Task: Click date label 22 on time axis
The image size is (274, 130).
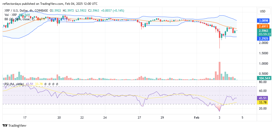Action: (x=82, y=117)
